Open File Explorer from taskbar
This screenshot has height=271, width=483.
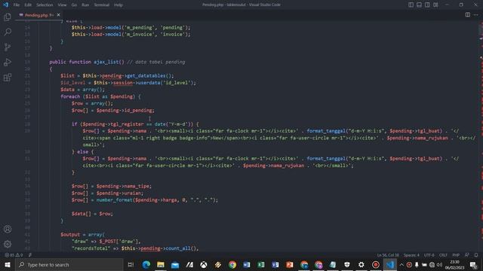coord(161,264)
